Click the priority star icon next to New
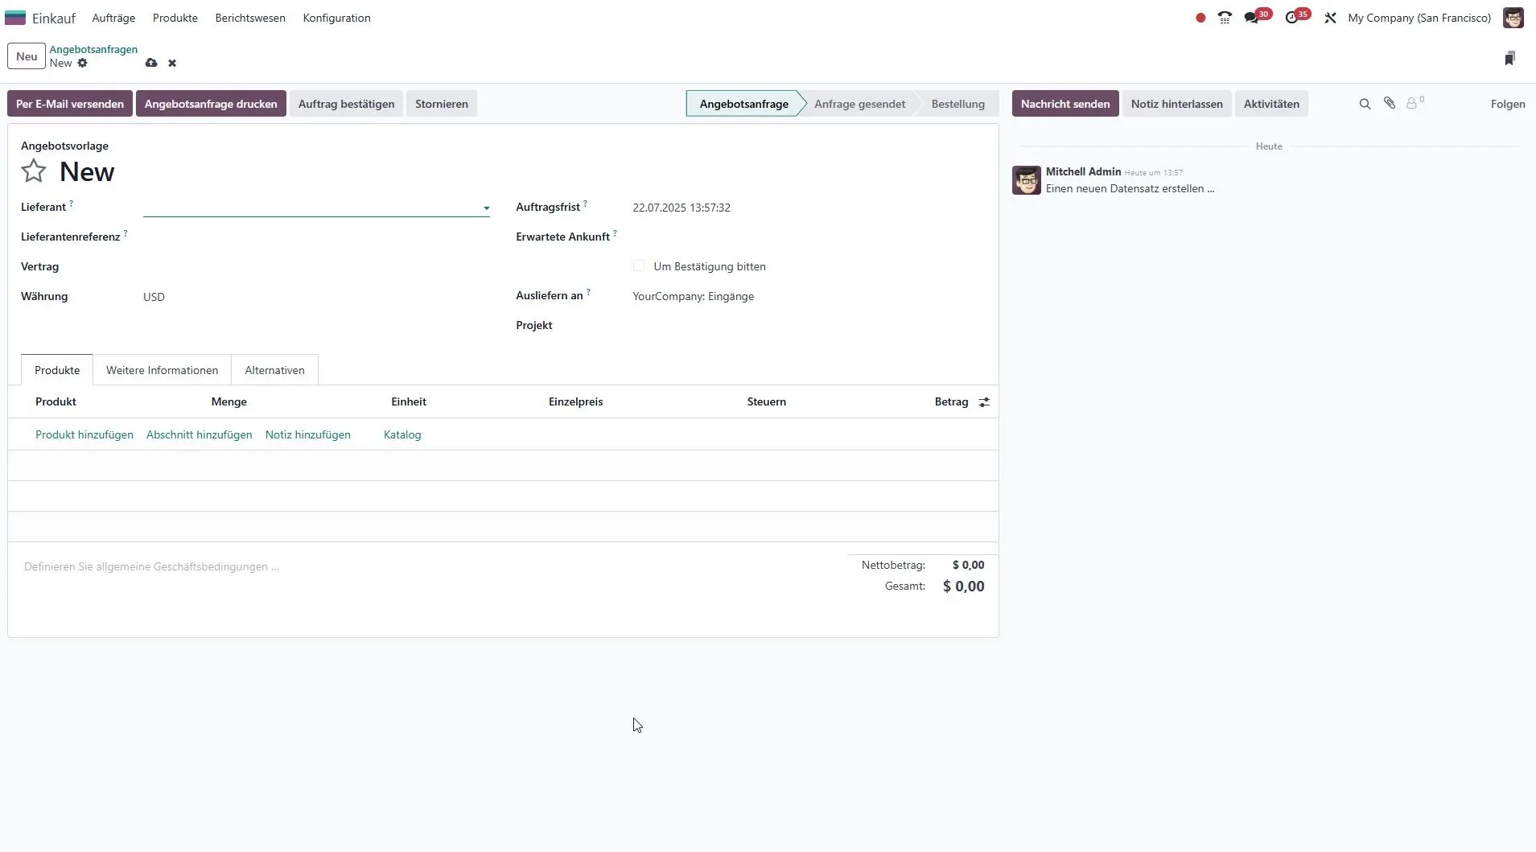 pos(34,171)
